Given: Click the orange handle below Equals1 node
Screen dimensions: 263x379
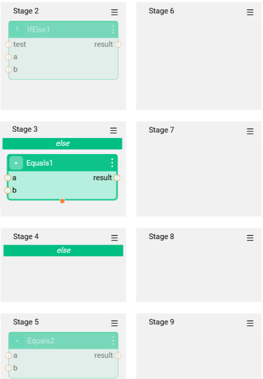Looking at the screenshot, I should coord(62,201).
